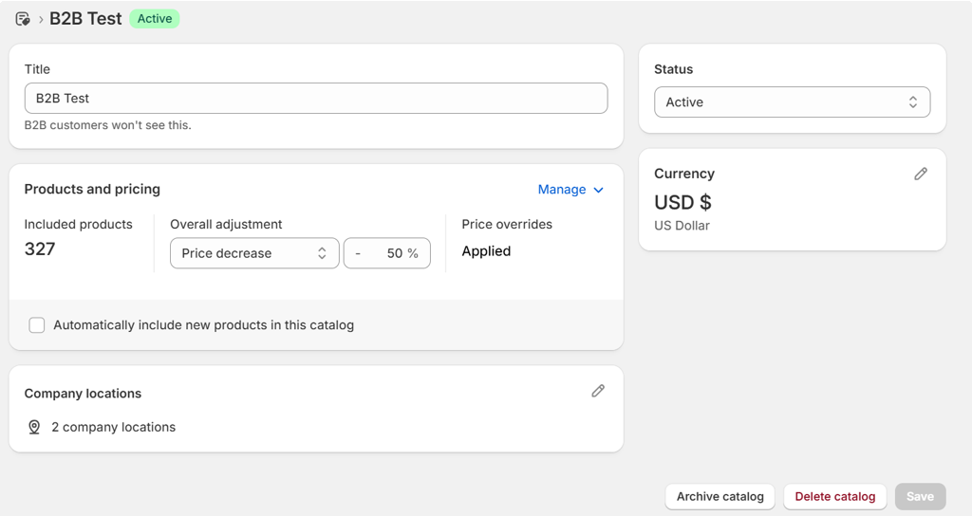Open the Status dropdown set to Active
The image size is (972, 516).
[793, 102]
